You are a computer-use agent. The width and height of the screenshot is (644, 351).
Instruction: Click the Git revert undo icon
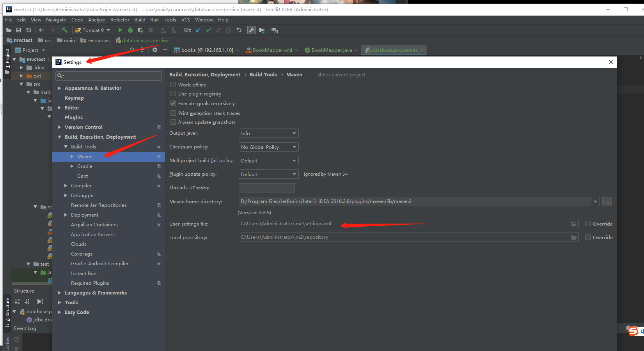239,30
